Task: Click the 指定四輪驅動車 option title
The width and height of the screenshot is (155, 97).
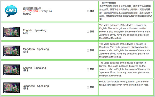Action: (32, 8)
